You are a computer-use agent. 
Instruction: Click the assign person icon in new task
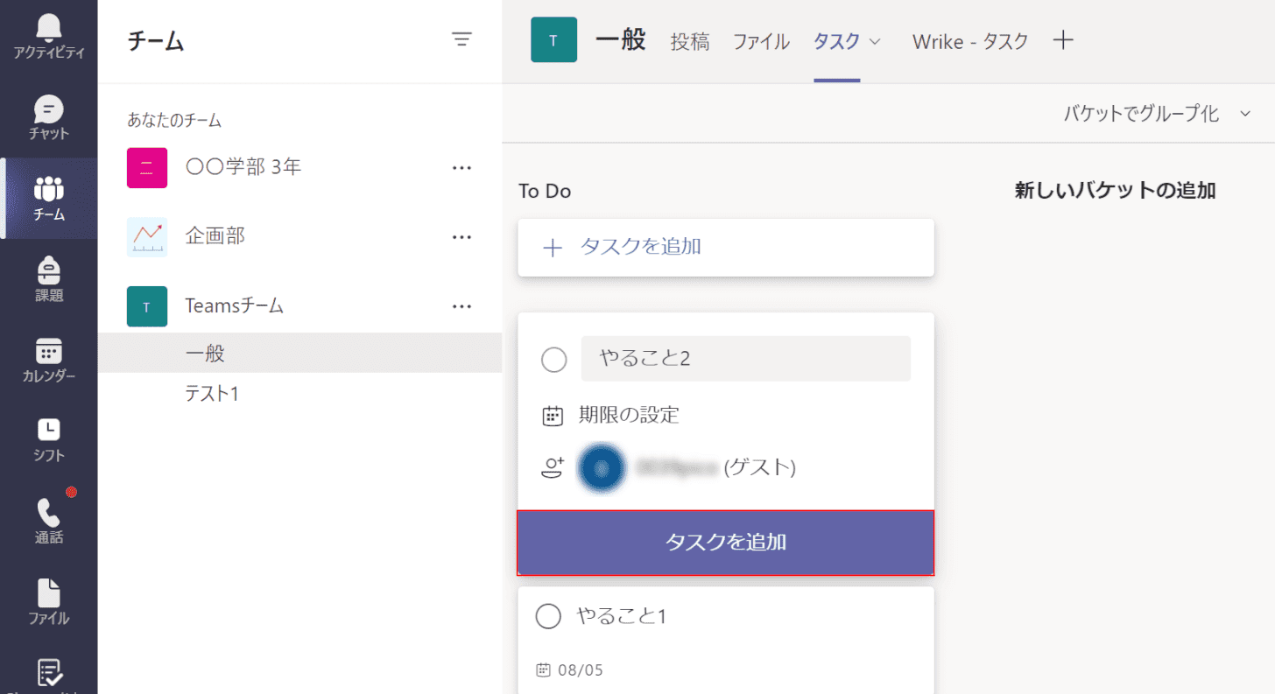[553, 468]
